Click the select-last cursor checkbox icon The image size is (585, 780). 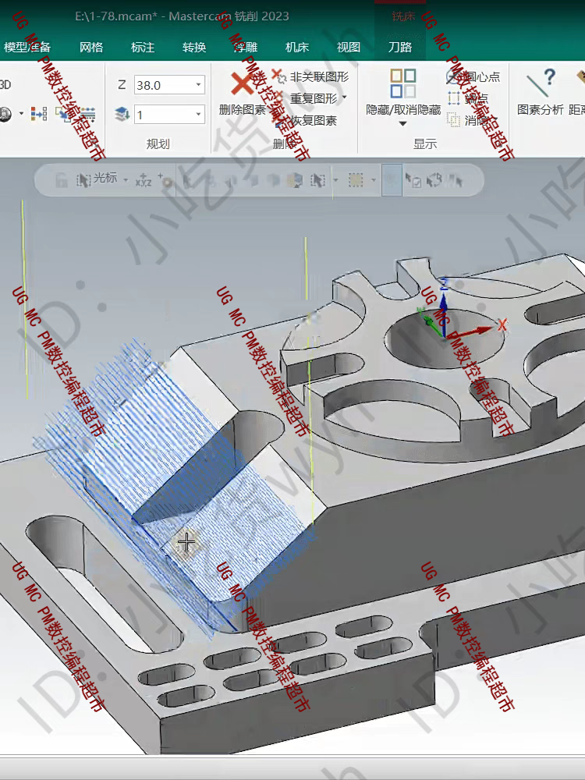tap(413, 180)
